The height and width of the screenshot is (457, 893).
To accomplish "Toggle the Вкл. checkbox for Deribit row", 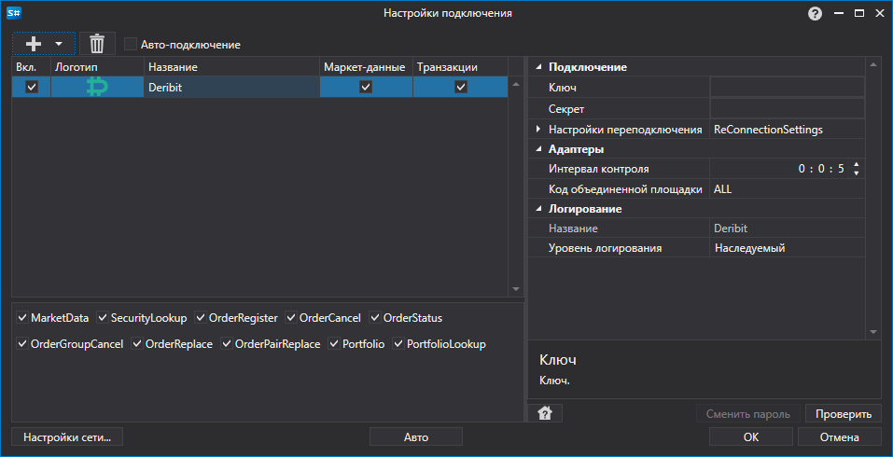I will pyautogui.click(x=32, y=87).
